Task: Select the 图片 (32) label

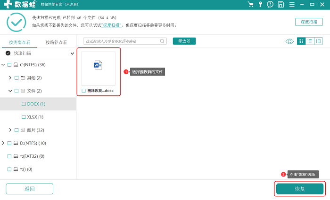Action: coord(35,130)
